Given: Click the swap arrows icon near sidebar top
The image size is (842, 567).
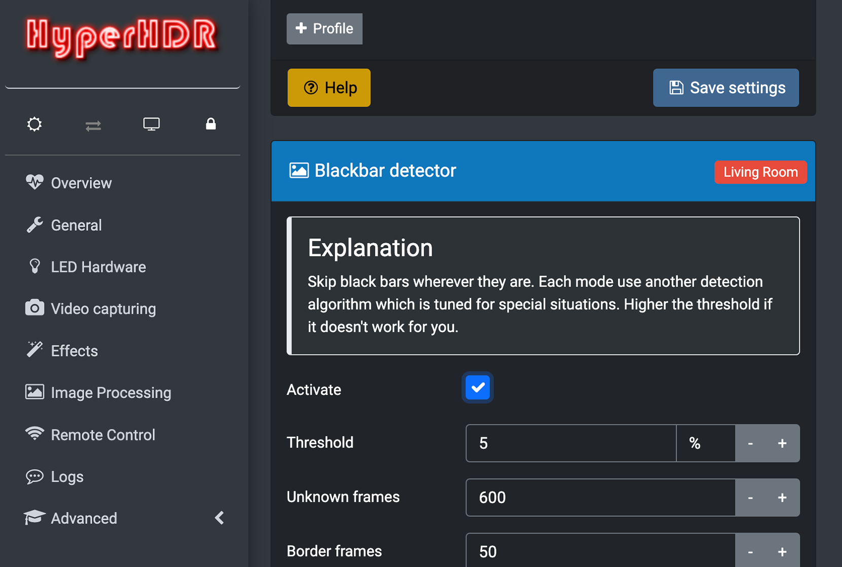Looking at the screenshot, I should [93, 125].
